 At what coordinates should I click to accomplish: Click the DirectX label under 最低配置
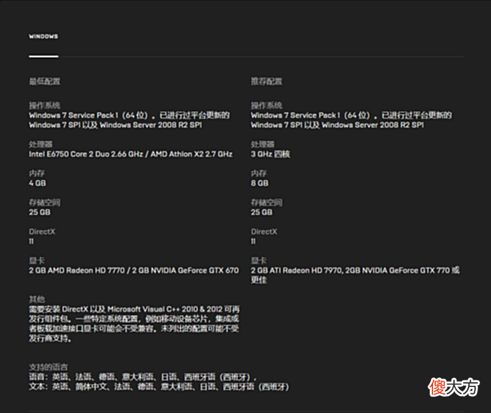click(42, 232)
